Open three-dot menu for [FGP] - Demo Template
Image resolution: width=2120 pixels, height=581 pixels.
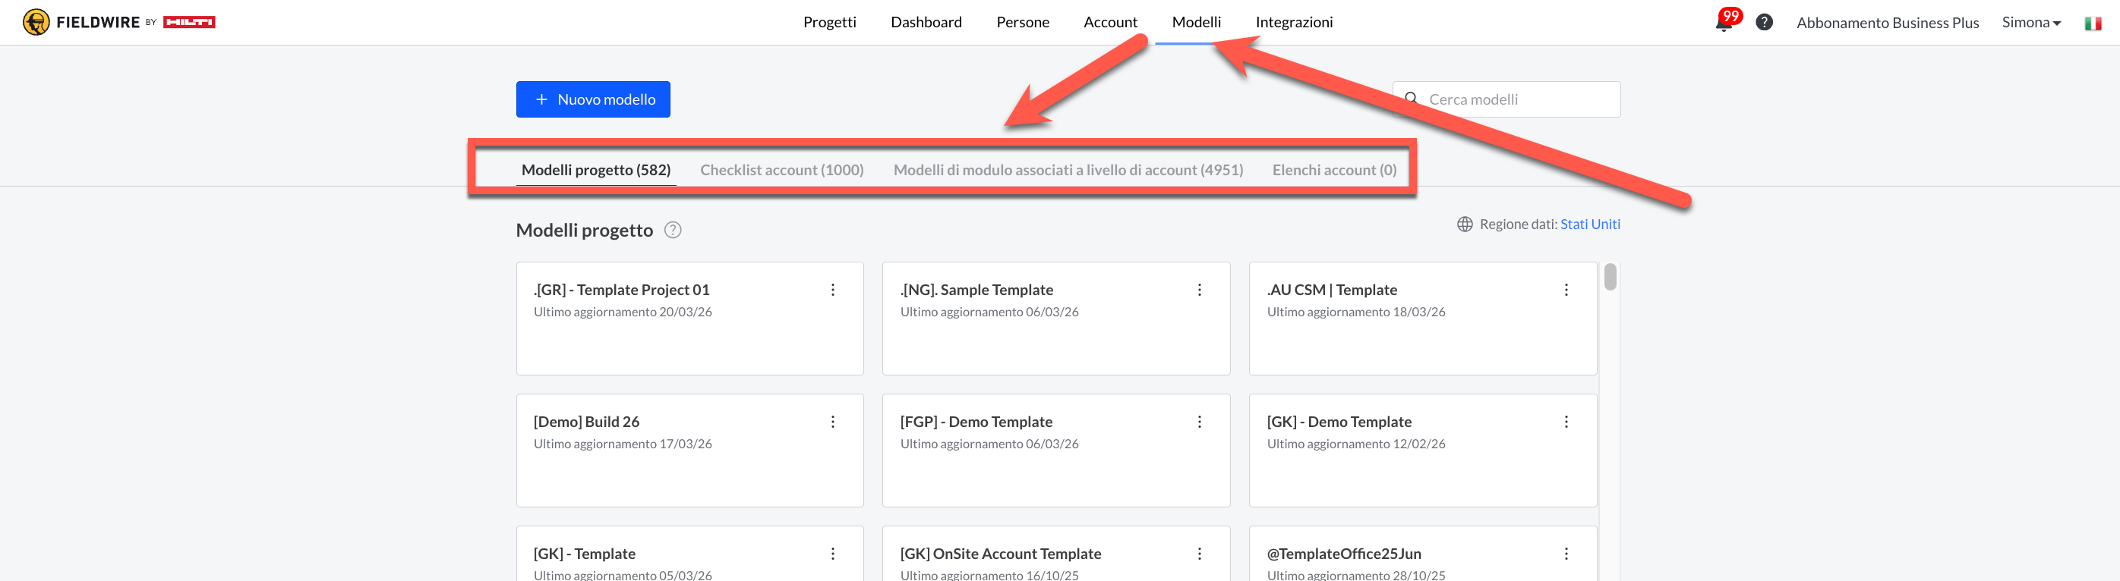tap(1199, 422)
